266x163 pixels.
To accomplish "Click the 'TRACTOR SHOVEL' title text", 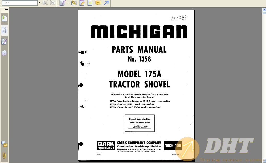I will point(139,84).
